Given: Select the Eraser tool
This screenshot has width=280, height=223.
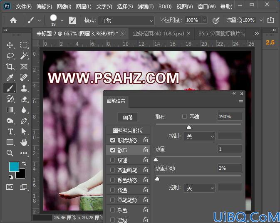Looking at the screenshot, I should (x=24, y=99).
